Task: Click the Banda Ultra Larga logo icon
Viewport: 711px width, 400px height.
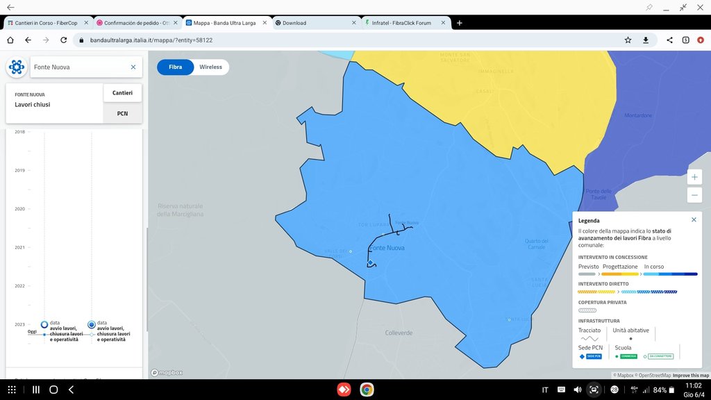Action: pyautogui.click(x=17, y=67)
